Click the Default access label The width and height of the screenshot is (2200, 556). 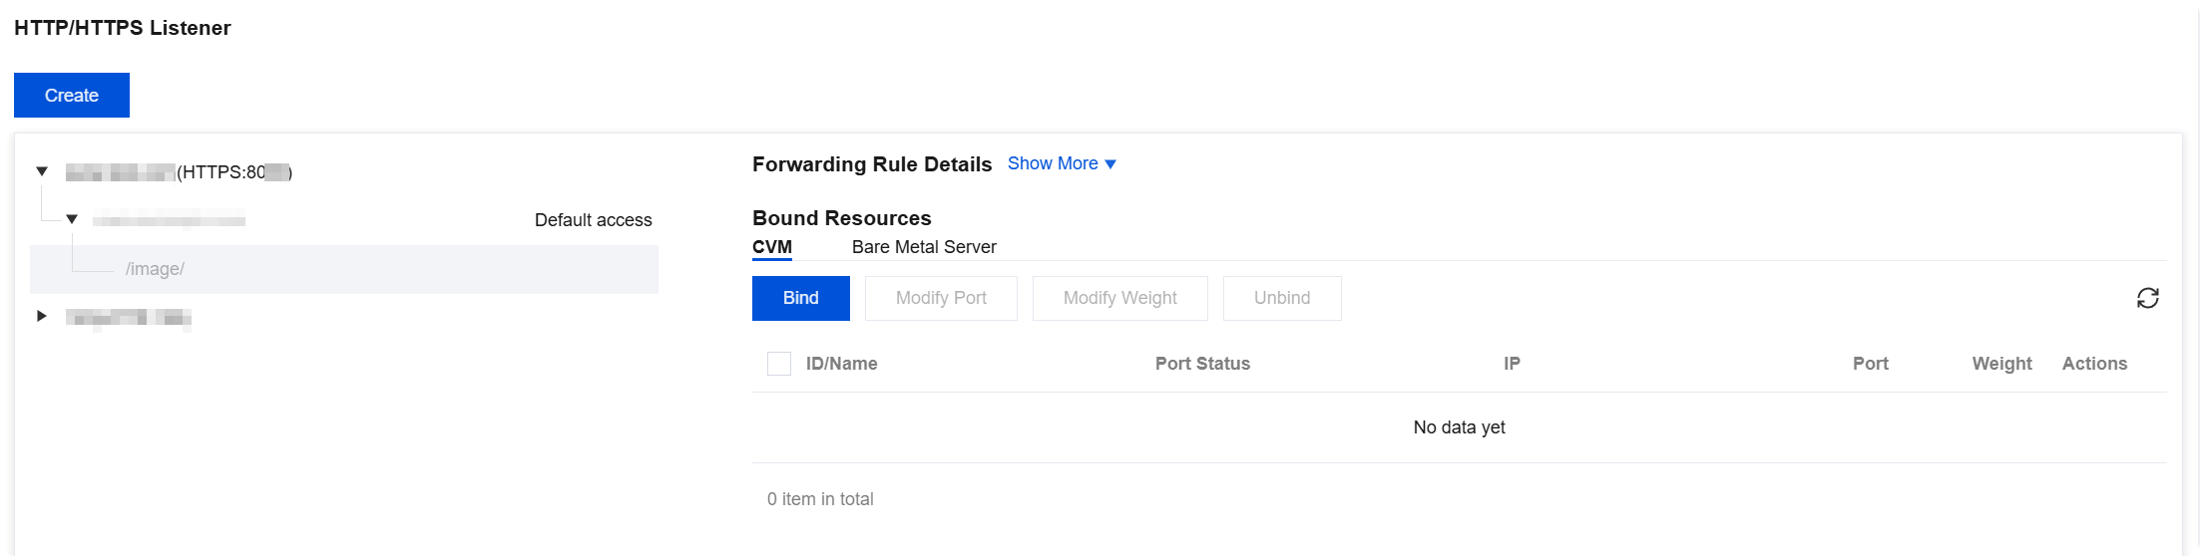click(x=594, y=220)
